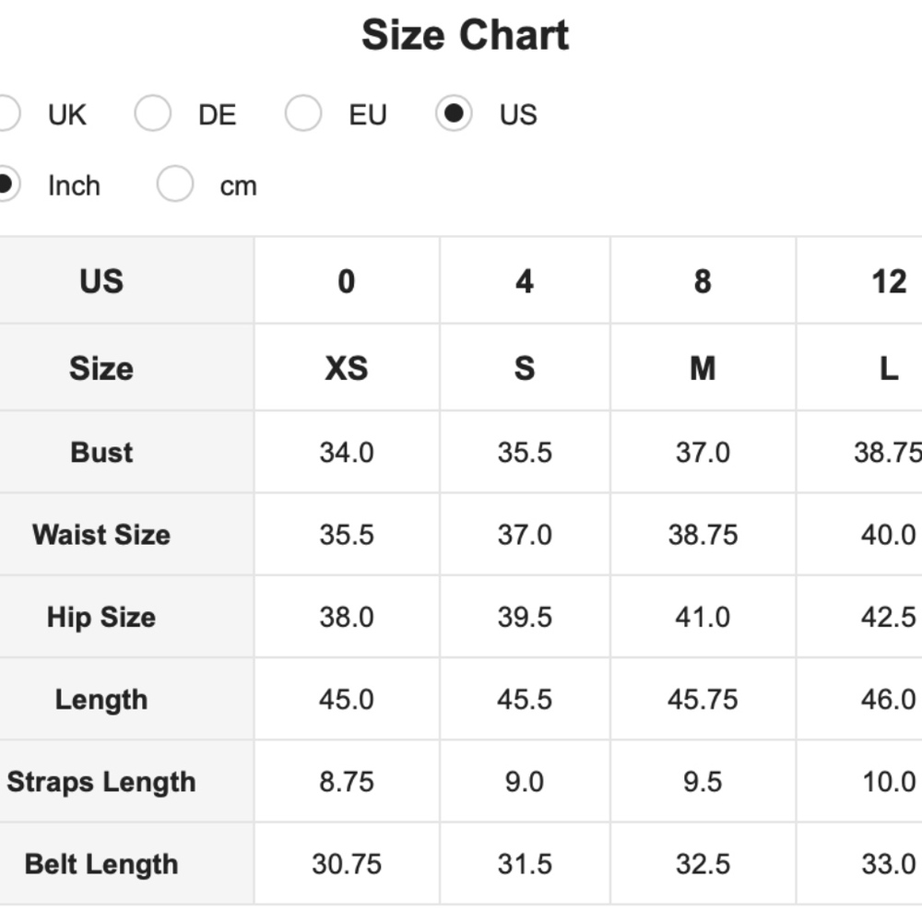The image size is (922, 922).
Task: Switch measurements to cm
Action: [175, 184]
